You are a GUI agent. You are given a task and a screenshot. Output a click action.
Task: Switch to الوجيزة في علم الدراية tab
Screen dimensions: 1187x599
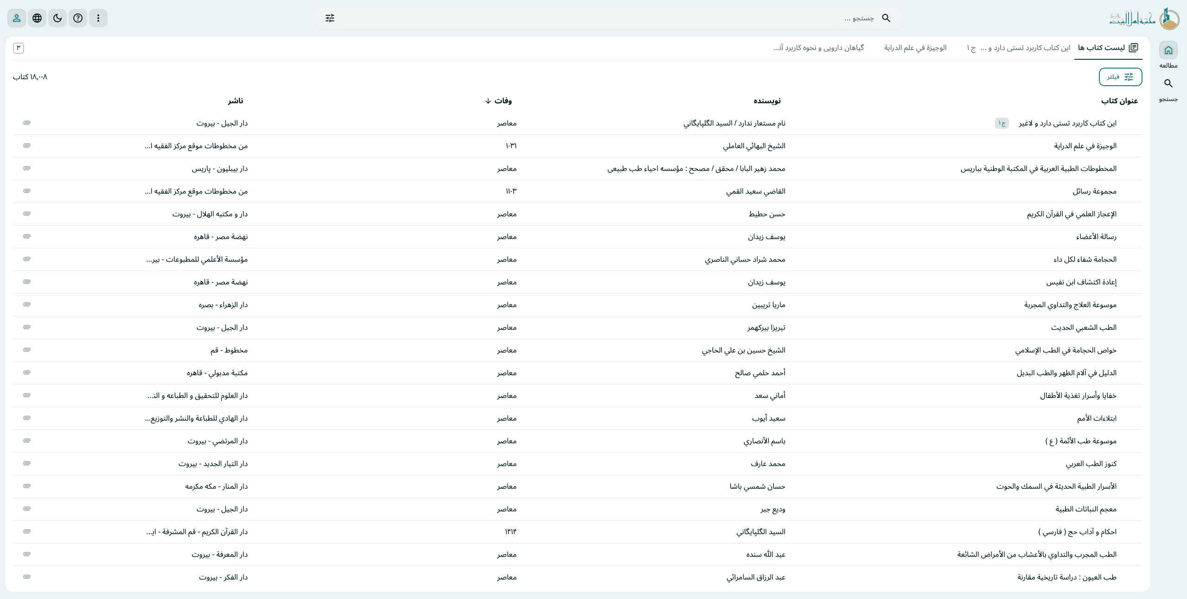pos(915,48)
